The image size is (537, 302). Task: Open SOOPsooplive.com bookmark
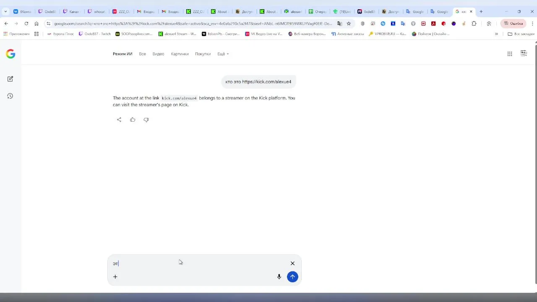(x=134, y=34)
